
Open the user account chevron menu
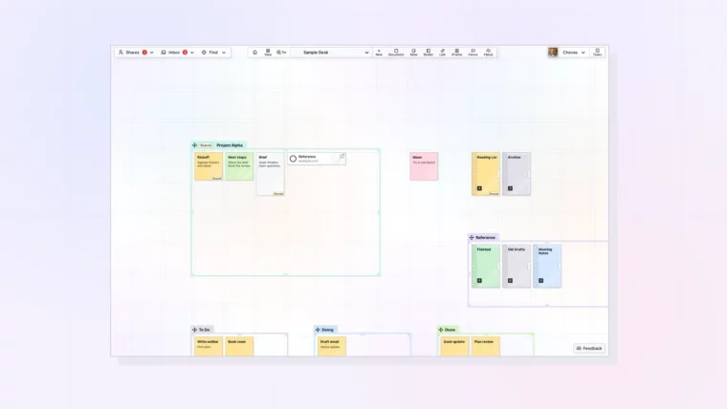583,53
